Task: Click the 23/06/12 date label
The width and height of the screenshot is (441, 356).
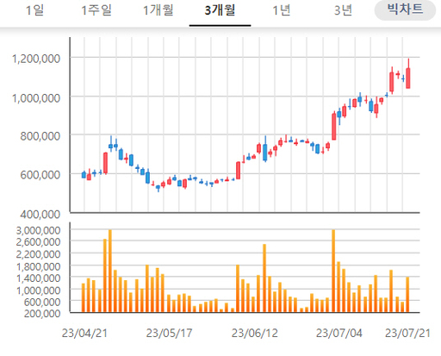Action: [255, 334]
